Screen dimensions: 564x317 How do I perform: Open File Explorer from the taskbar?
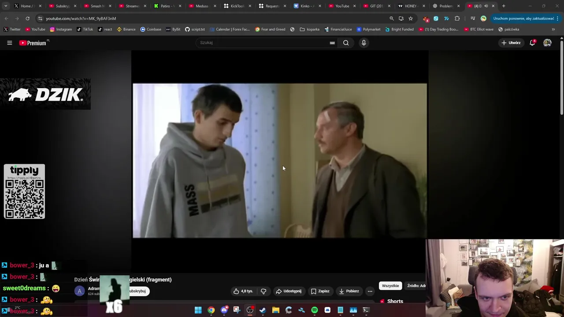click(276, 310)
